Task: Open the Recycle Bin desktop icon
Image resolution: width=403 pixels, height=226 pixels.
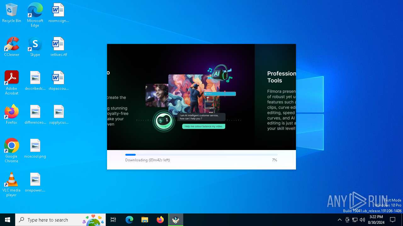Action: coord(12,13)
